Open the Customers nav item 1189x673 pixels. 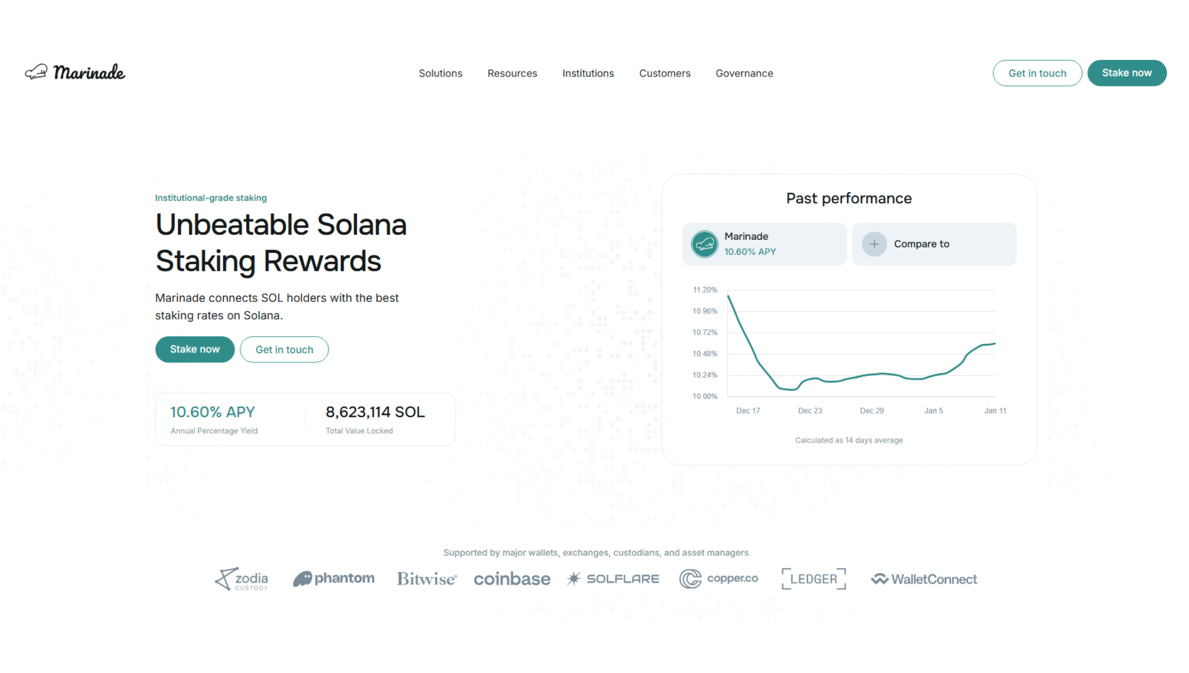(x=664, y=73)
